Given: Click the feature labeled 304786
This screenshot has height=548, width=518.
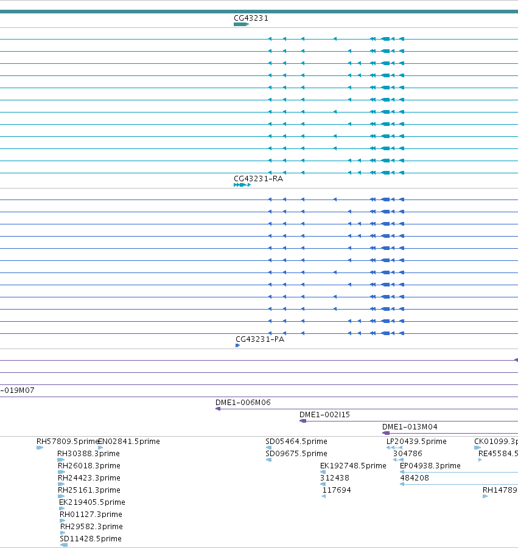Looking at the screenshot, I should (x=407, y=454).
